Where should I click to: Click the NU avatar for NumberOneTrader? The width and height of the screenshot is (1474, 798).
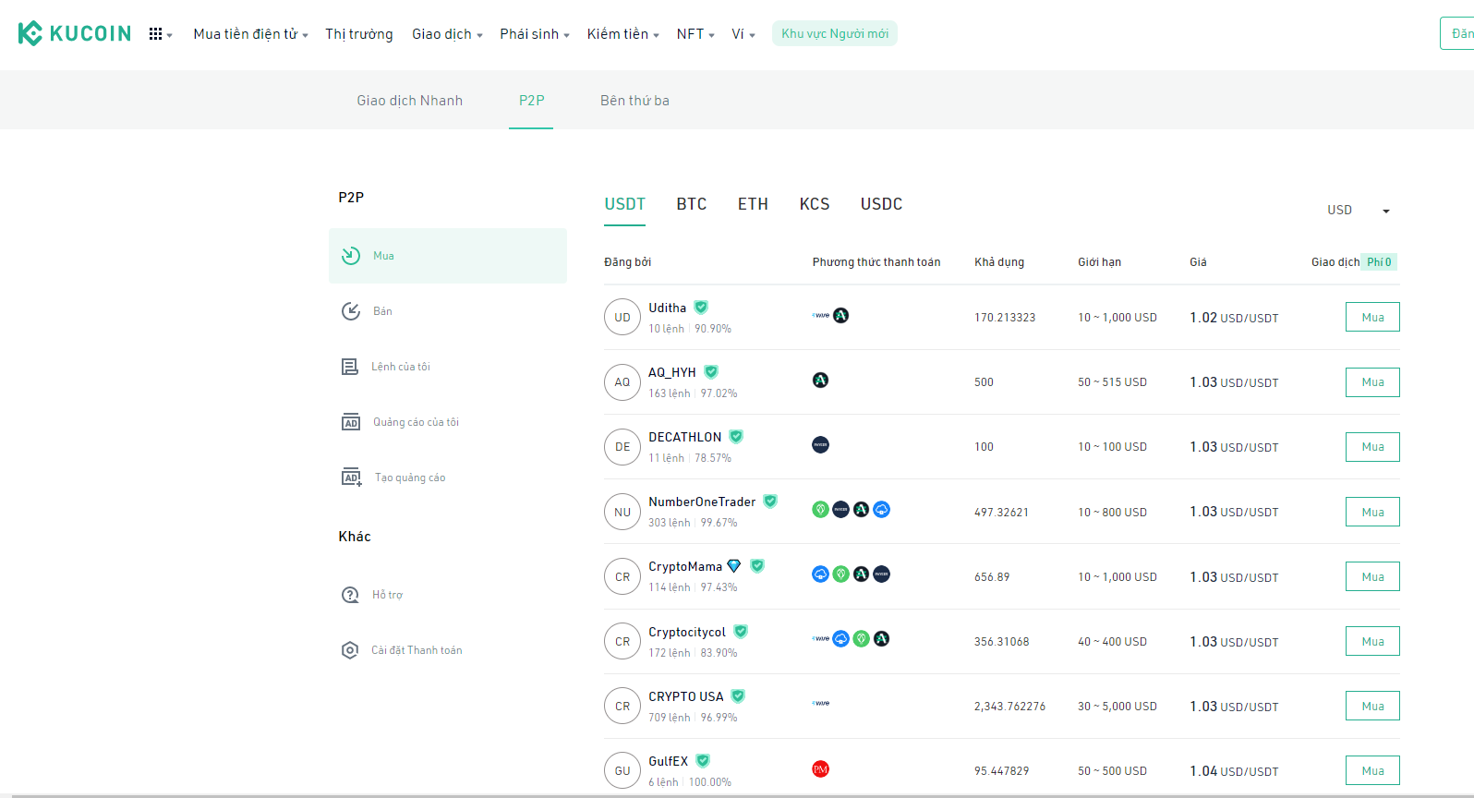[x=622, y=512]
